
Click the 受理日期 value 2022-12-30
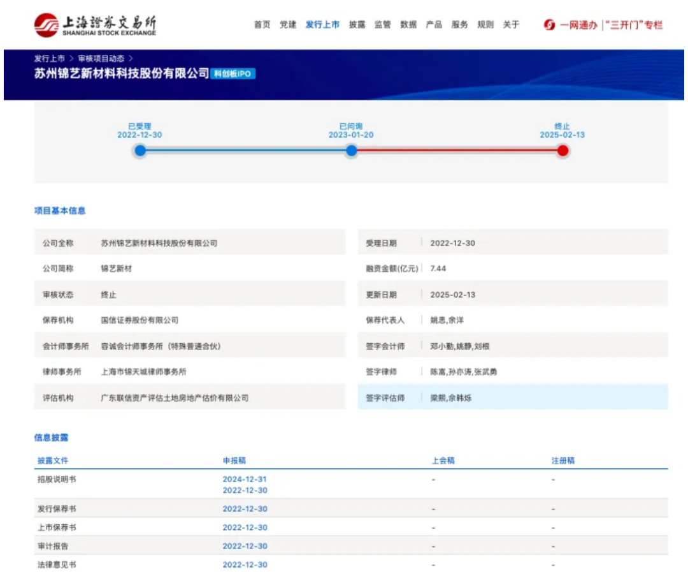[x=452, y=243]
